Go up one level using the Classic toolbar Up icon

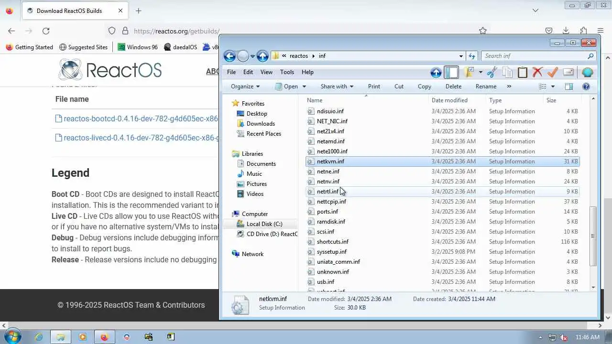(x=436, y=73)
